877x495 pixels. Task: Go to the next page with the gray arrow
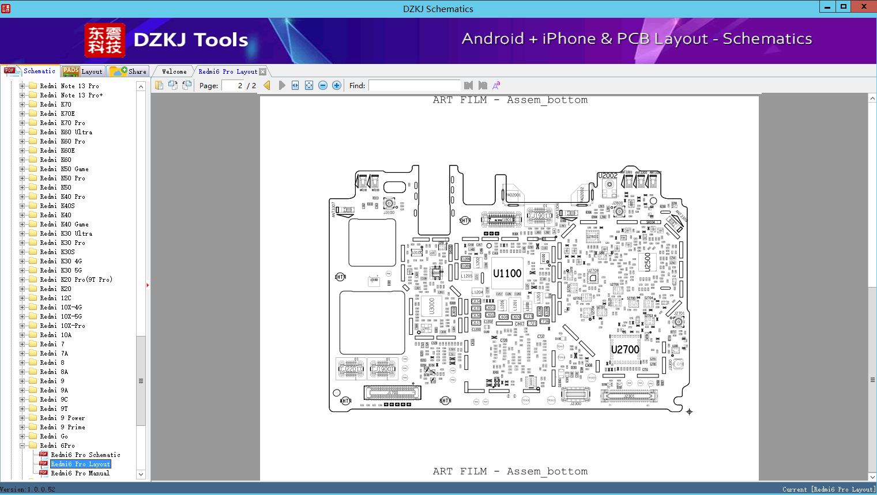click(281, 85)
